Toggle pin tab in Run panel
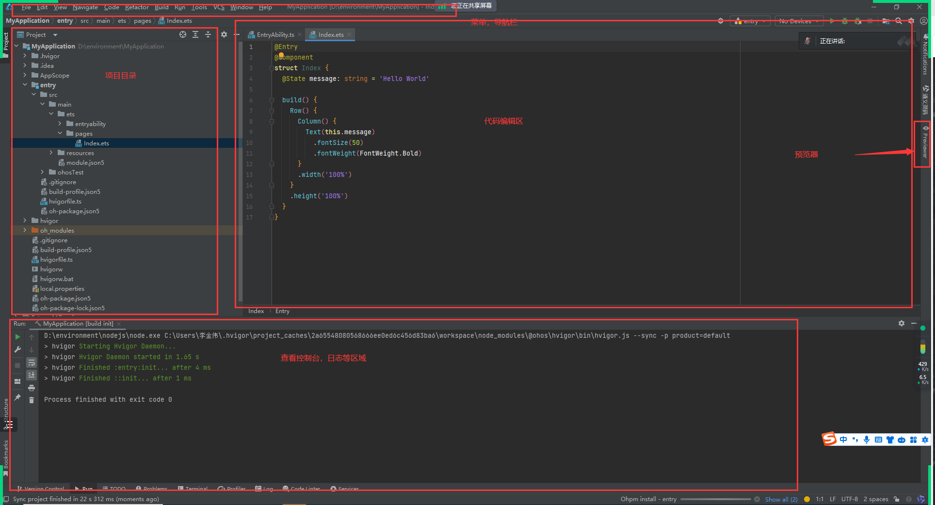The image size is (935, 505). 17,397
